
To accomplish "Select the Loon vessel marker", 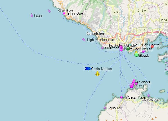I will (32, 15).
